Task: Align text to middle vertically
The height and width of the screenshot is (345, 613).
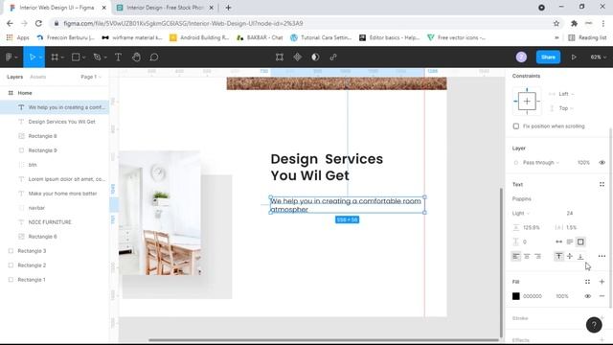Action: tap(570, 256)
